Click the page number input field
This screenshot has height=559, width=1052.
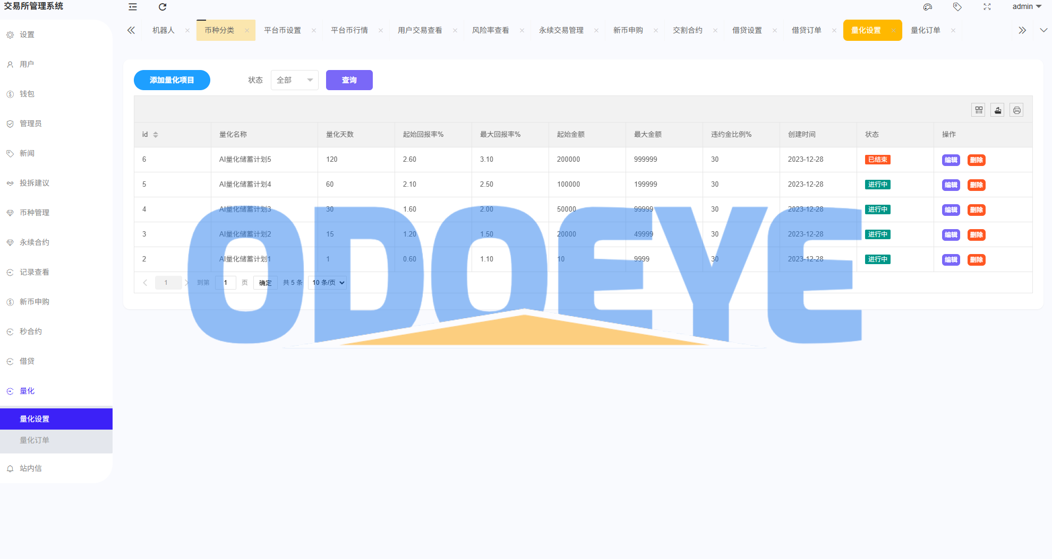click(x=225, y=283)
